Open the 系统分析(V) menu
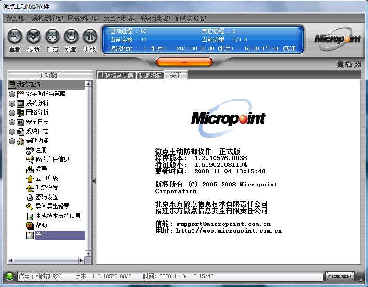The height and width of the screenshot is (287, 368). tap(47, 18)
